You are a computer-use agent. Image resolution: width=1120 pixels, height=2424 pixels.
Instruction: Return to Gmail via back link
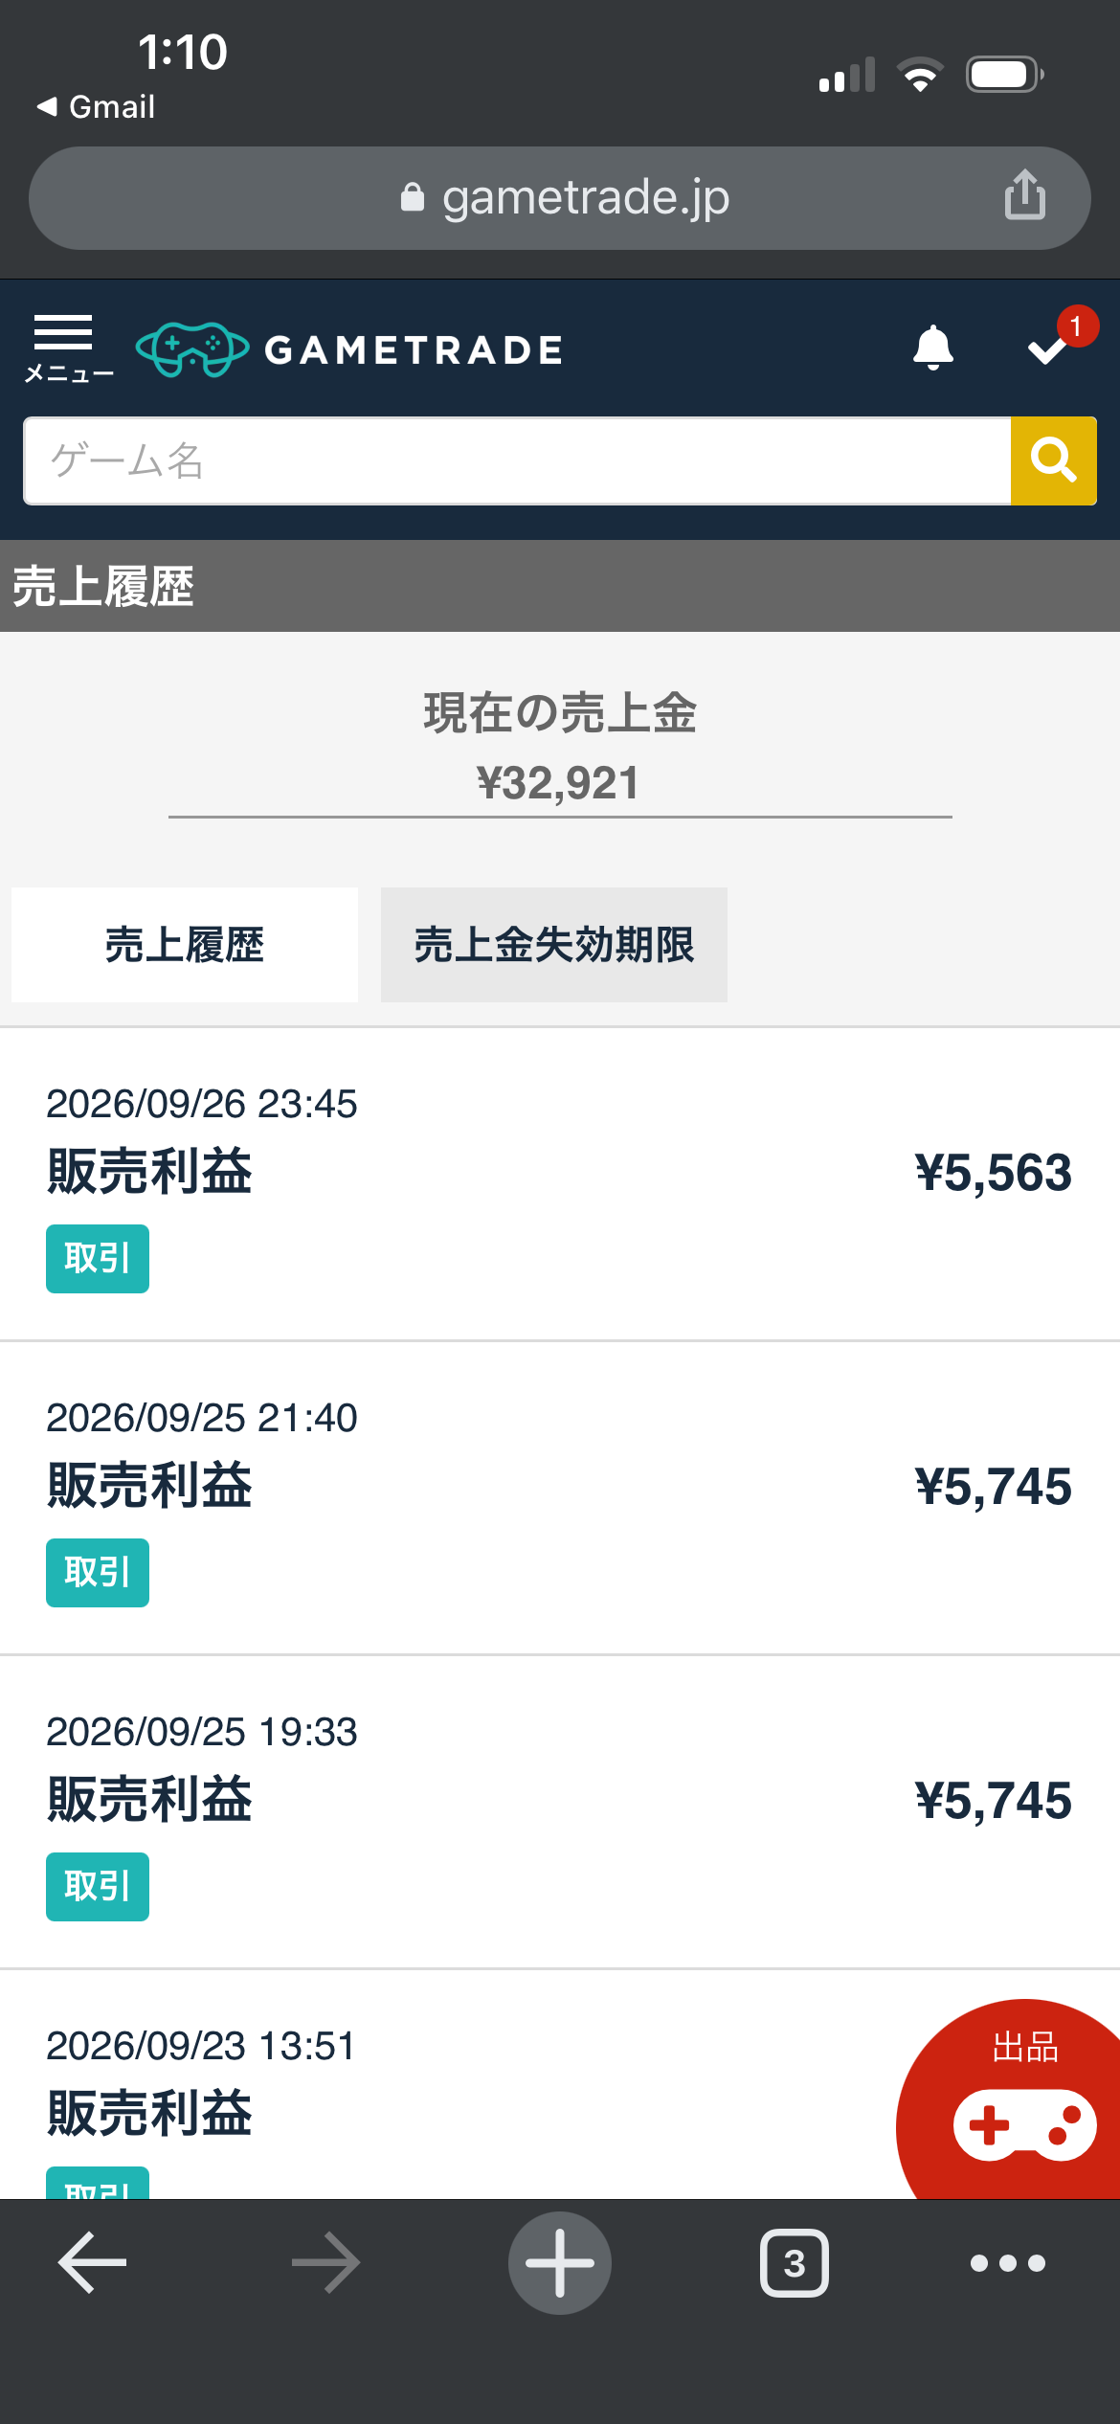[x=96, y=106]
